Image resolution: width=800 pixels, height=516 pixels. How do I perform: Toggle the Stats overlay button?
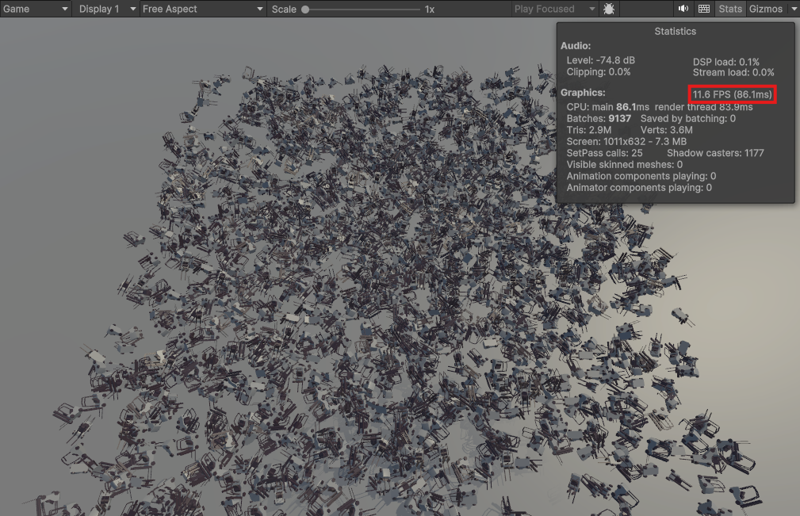point(730,9)
